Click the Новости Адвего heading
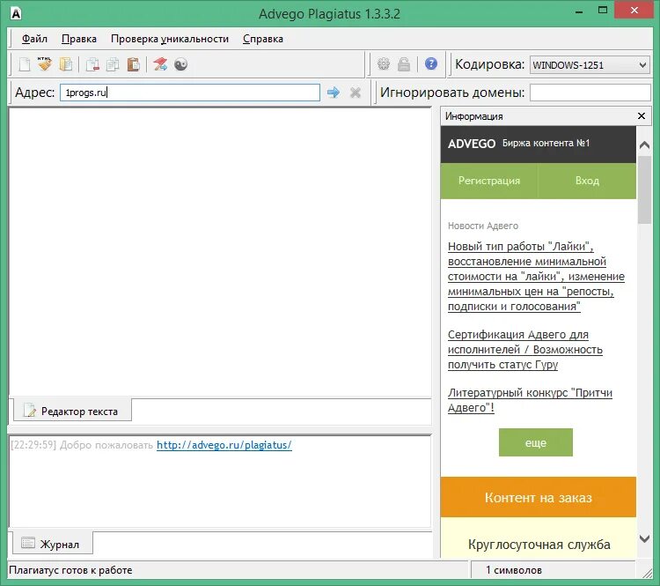660x586 pixels. 483,226
